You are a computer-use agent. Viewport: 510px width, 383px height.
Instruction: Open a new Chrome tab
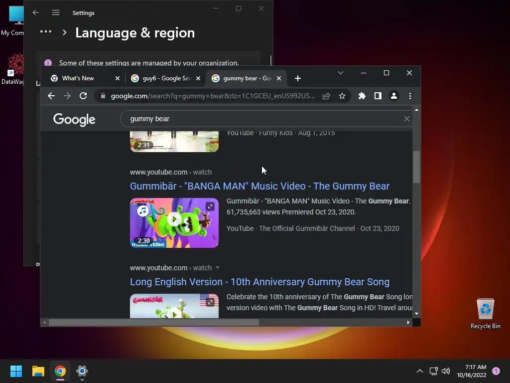click(298, 78)
